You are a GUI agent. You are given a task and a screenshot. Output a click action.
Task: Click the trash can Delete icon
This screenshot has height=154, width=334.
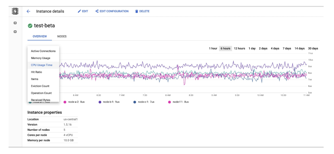(137, 12)
